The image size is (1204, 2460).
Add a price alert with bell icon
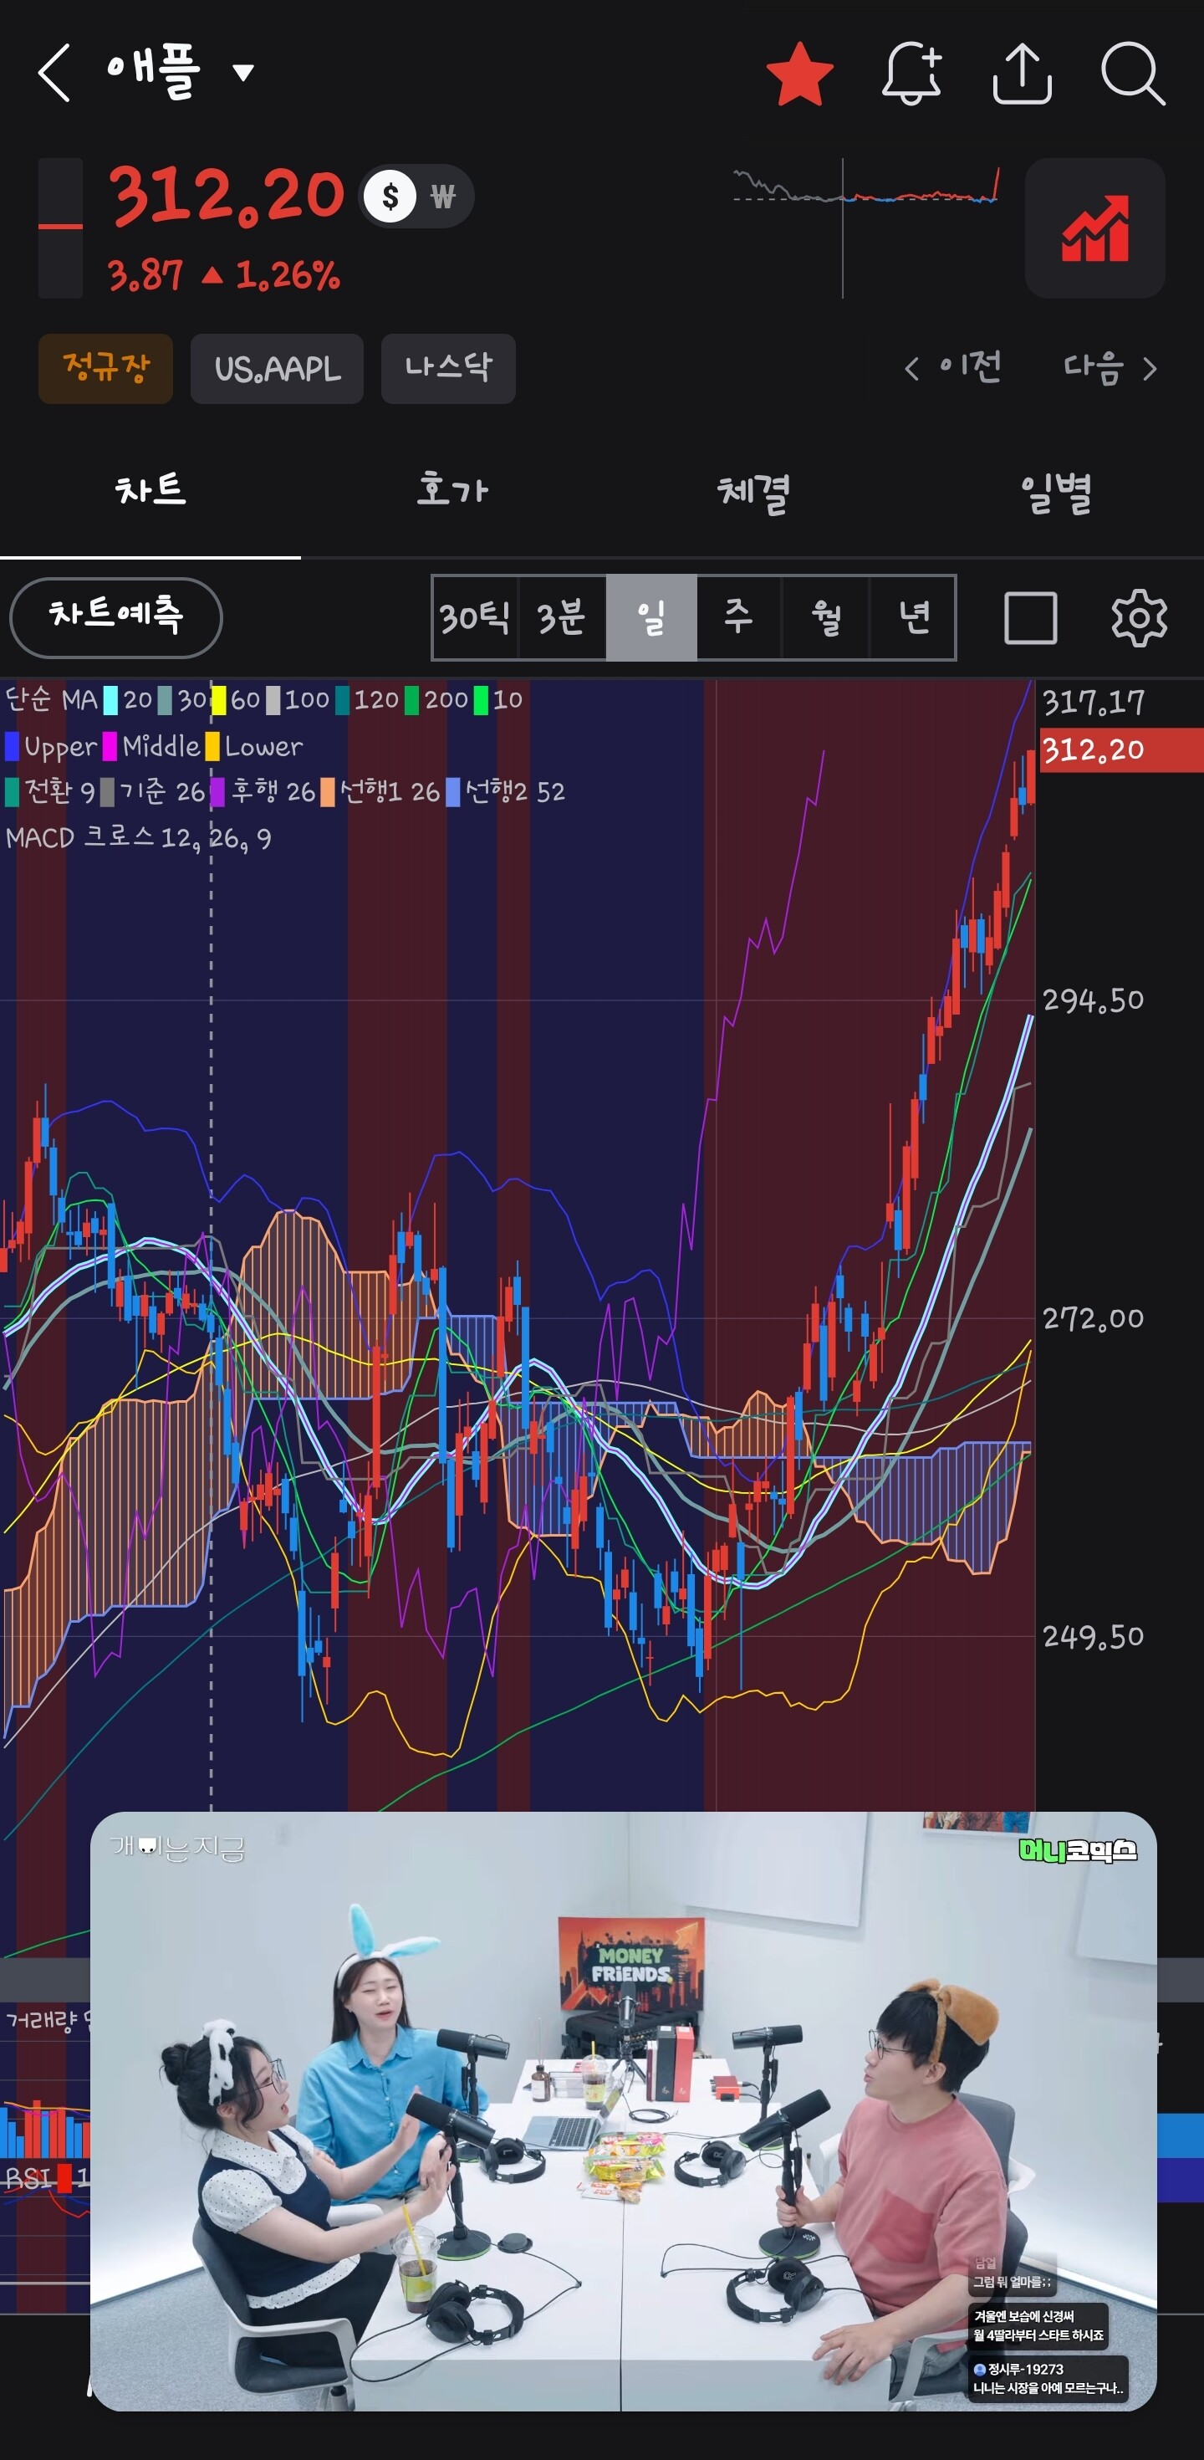[912, 74]
